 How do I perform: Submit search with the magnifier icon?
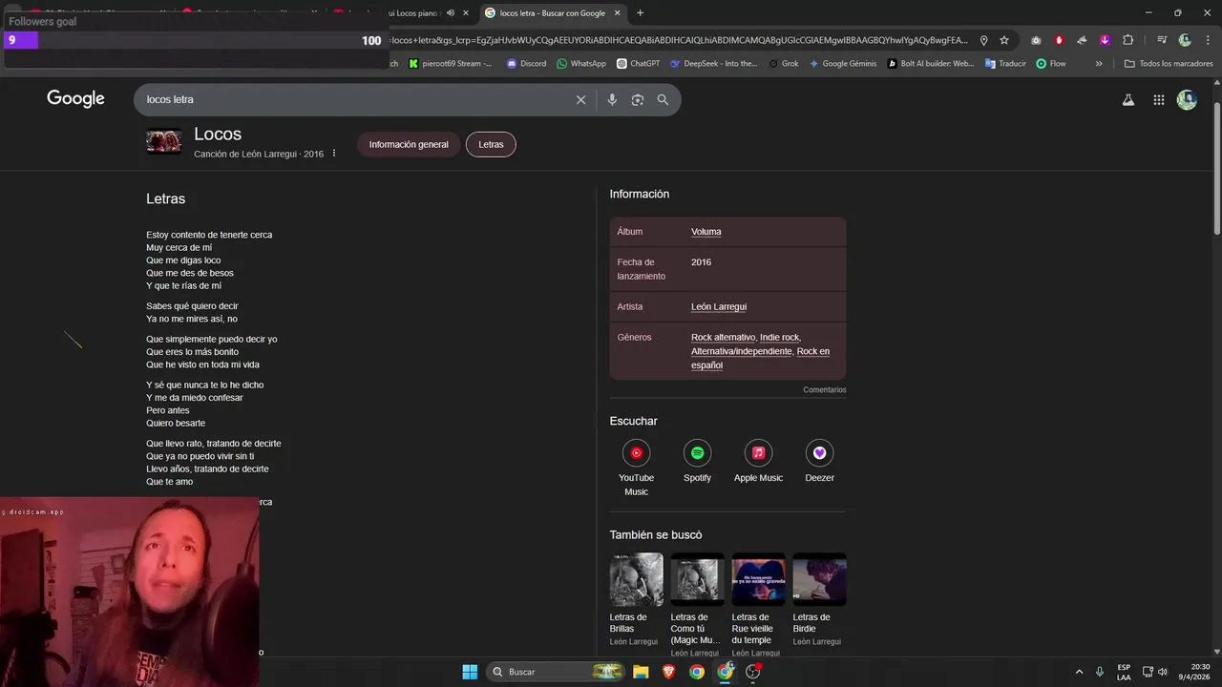click(x=663, y=99)
